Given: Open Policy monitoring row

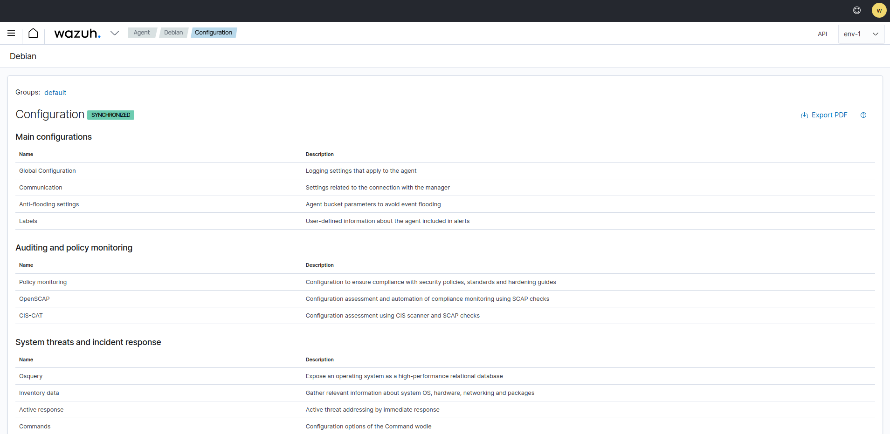Looking at the screenshot, I should [x=445, y=282].
